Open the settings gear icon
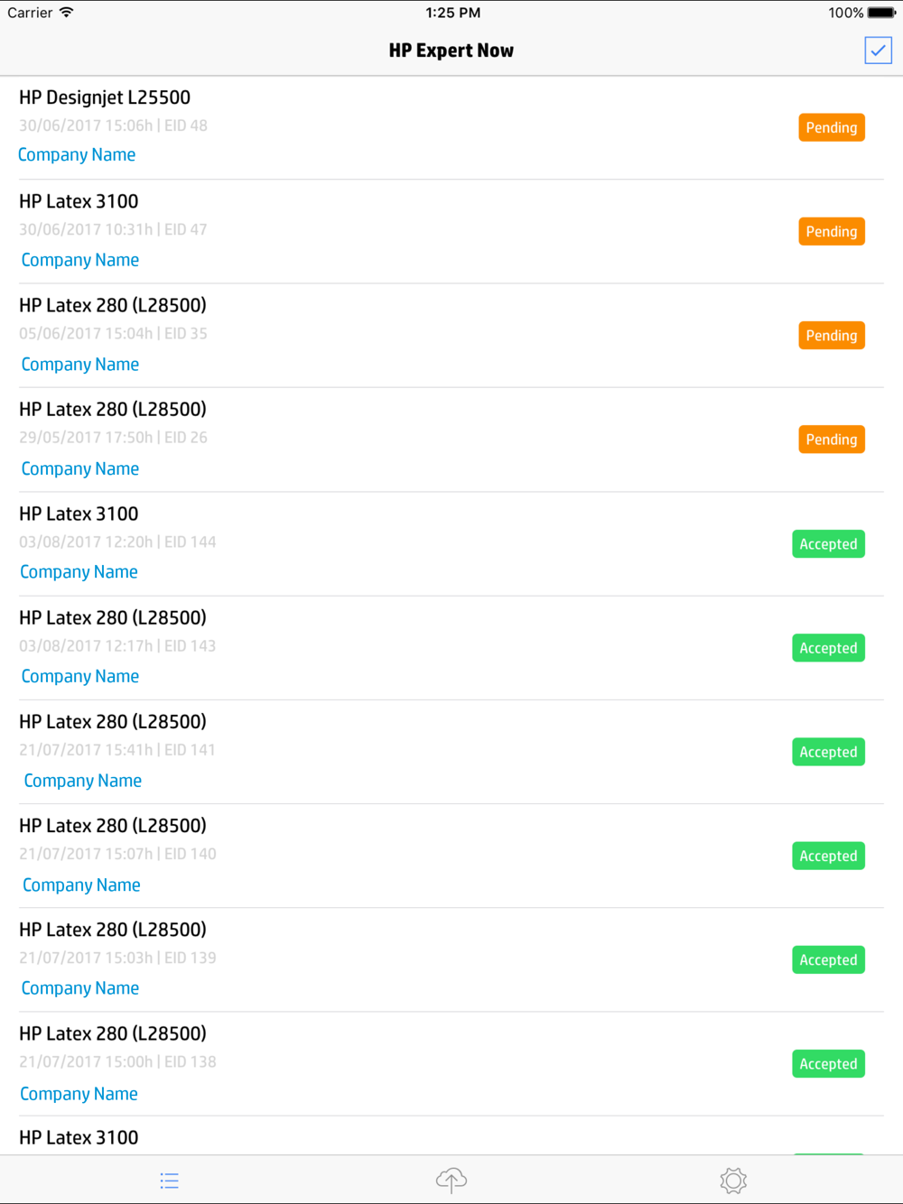 click(x=733, y=1181)
